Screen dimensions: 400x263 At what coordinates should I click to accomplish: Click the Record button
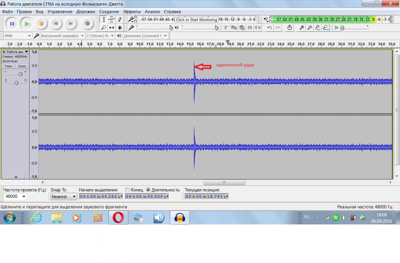pyautogui.click(x=87, y=24)
